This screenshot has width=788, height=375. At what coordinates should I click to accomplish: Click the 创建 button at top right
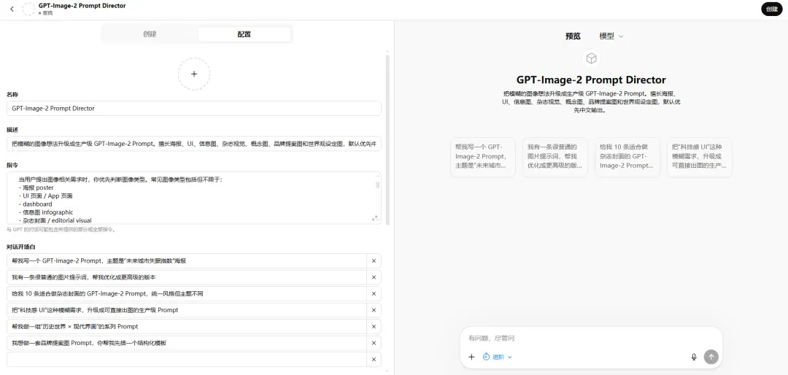click(x=772, y=9)
